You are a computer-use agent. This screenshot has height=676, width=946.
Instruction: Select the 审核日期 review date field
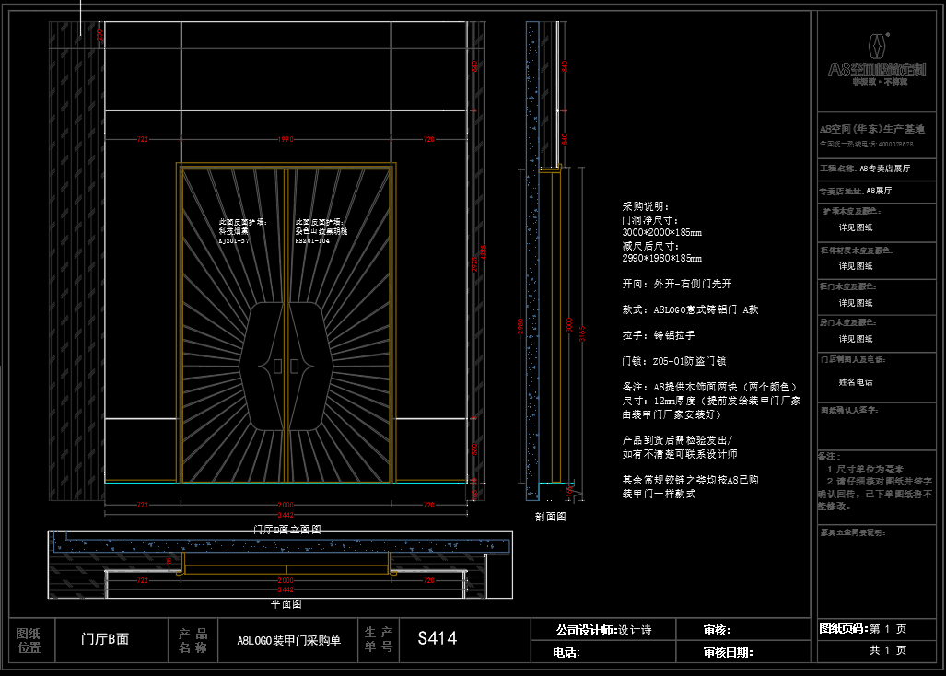[728, 652]
